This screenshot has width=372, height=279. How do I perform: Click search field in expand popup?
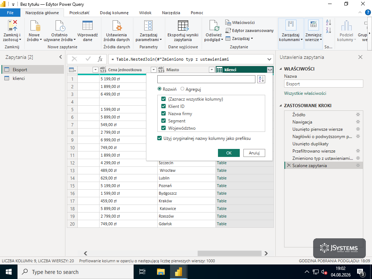(x=206, y=79)
